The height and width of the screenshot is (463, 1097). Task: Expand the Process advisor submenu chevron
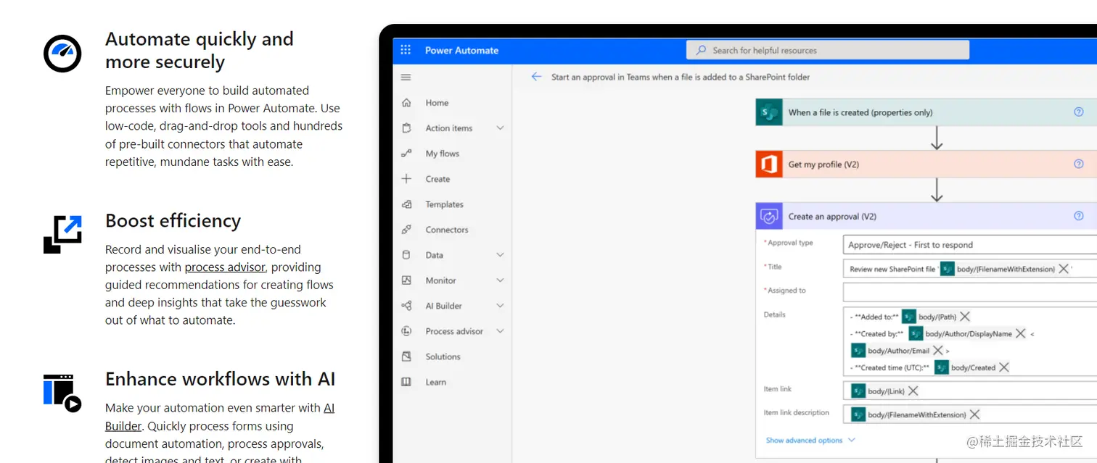coord(500,331)
